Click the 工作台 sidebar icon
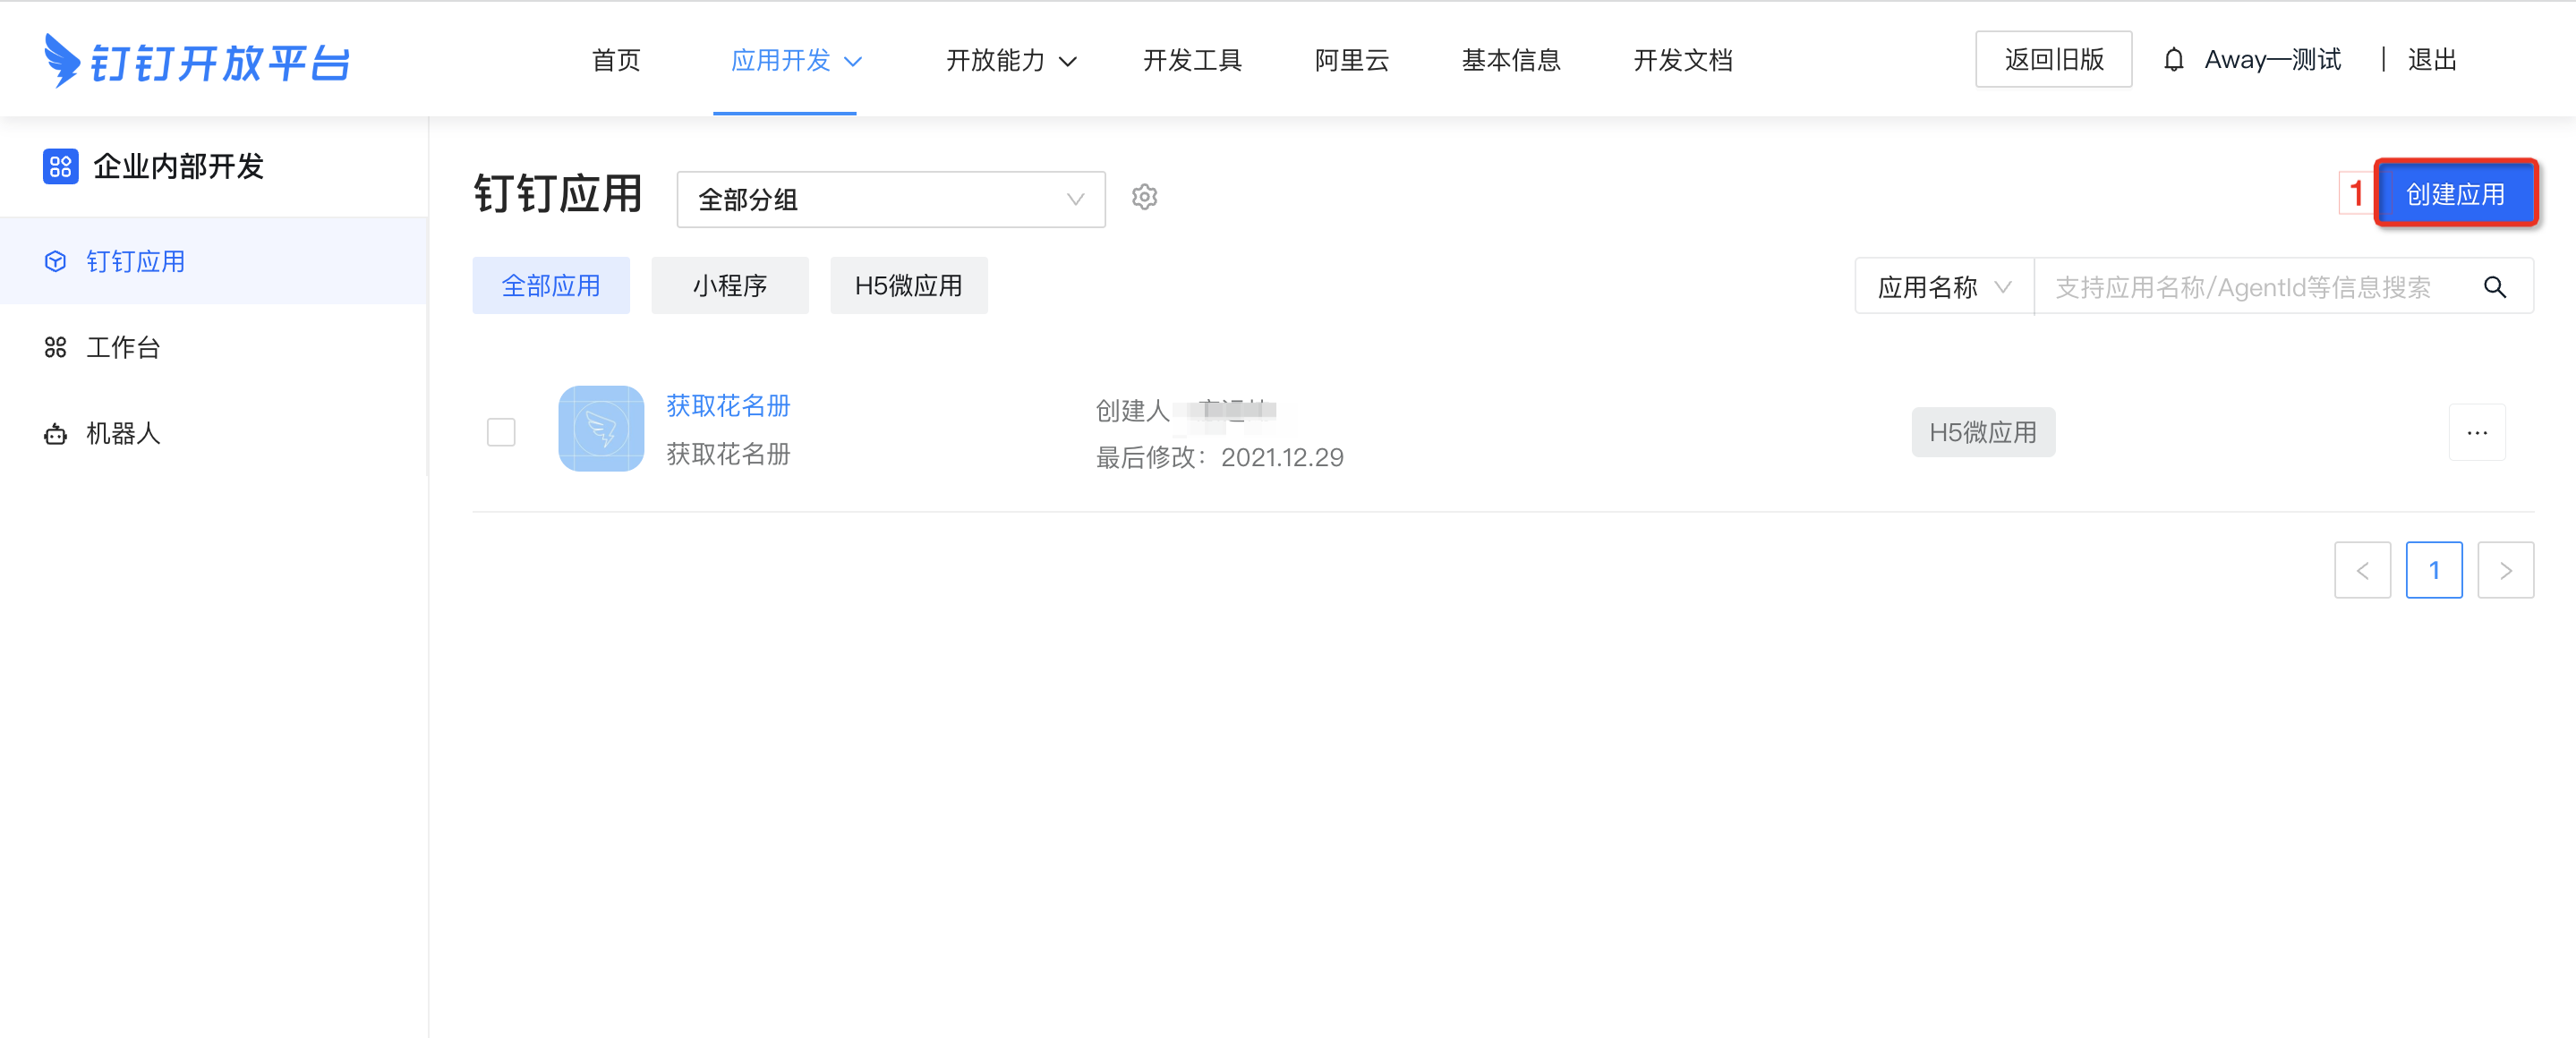Screen dimensions: 2576x1038 [56, 347]
